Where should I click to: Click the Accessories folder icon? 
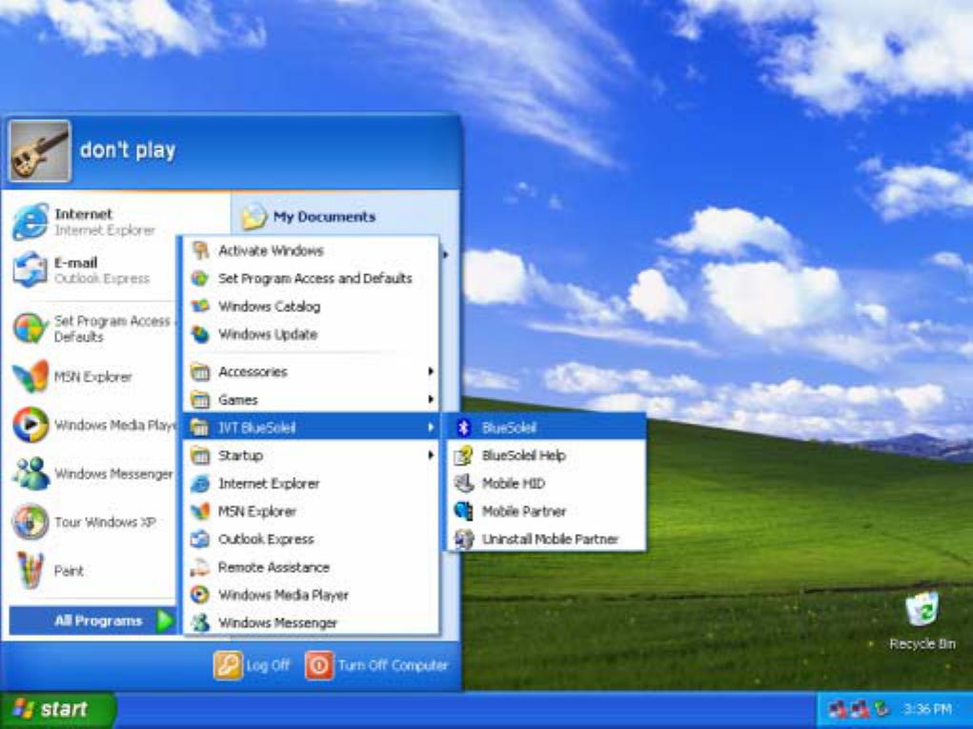click(x=200, y=372)
